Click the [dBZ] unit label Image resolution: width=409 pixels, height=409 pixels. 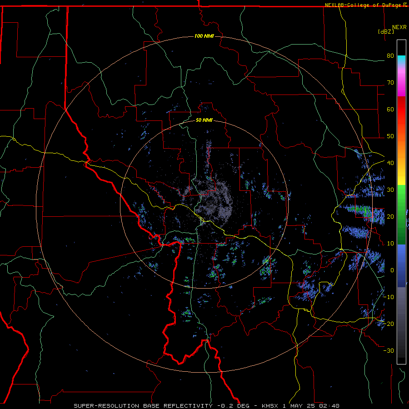pos(386,31)
